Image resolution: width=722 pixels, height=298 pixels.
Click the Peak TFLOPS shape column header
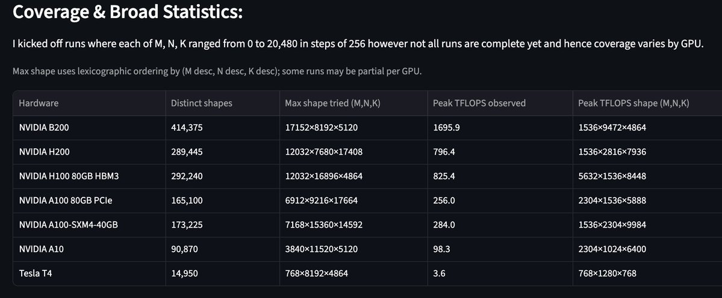(x=633, y=103)
